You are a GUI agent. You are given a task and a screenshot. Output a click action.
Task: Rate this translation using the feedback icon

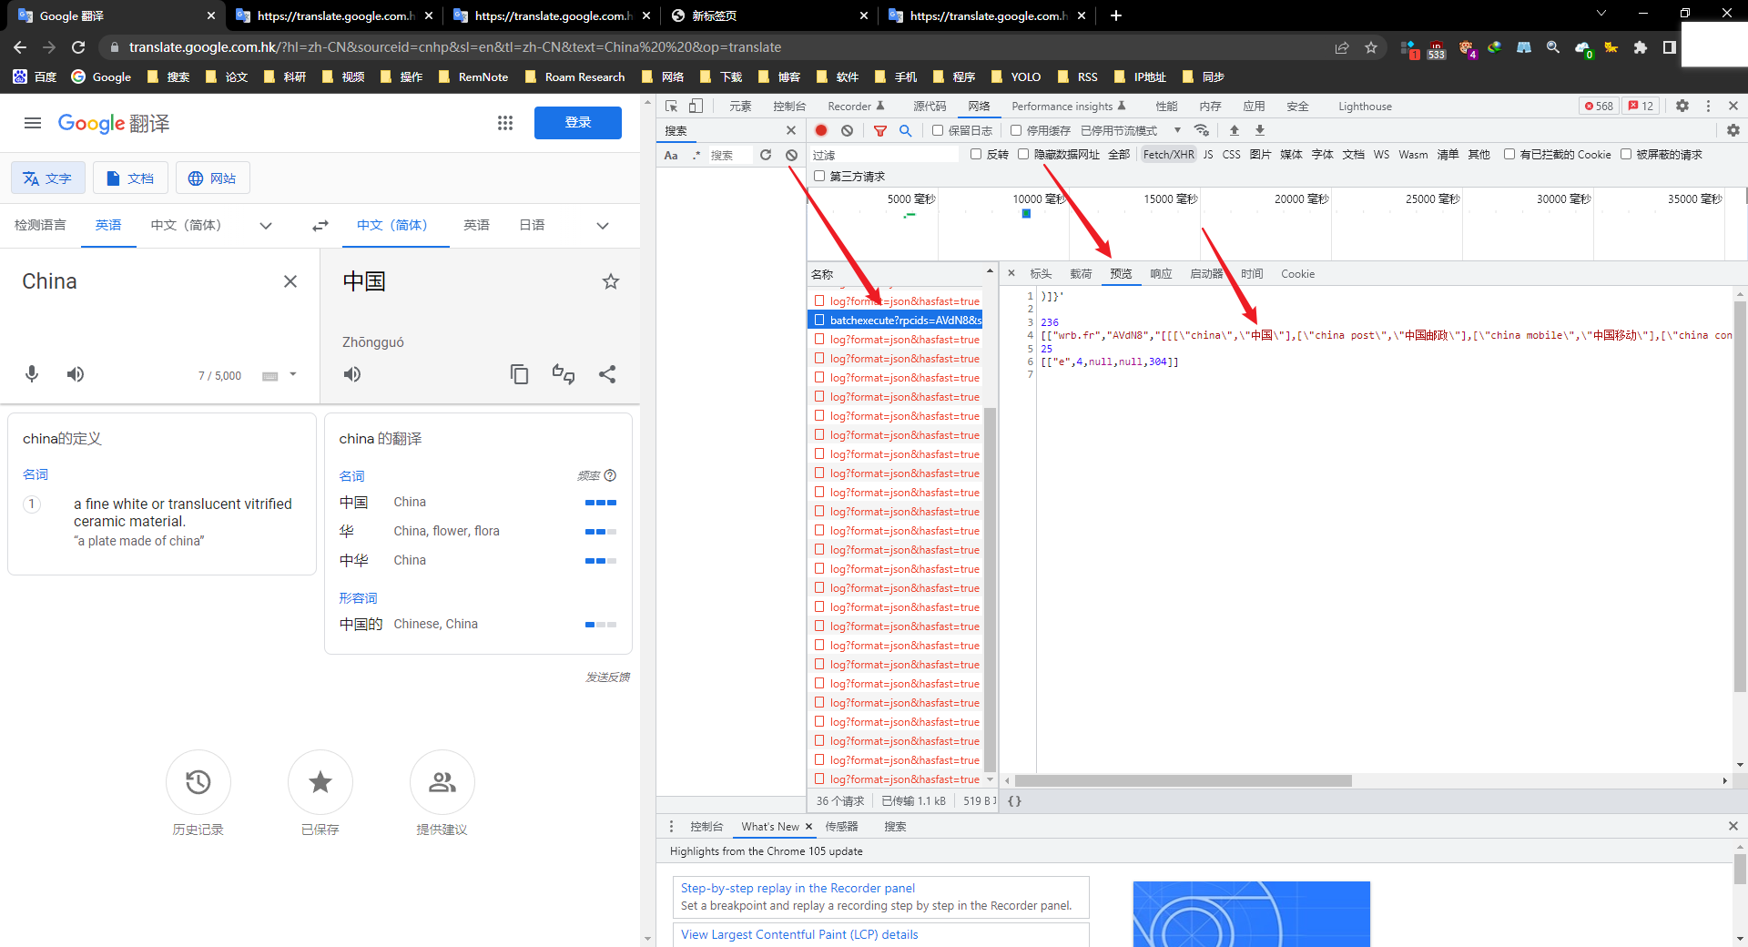point(564,374)
